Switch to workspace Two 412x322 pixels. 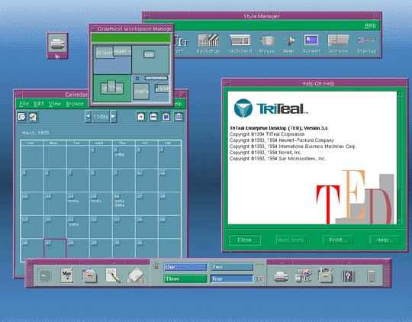(232, 267)
